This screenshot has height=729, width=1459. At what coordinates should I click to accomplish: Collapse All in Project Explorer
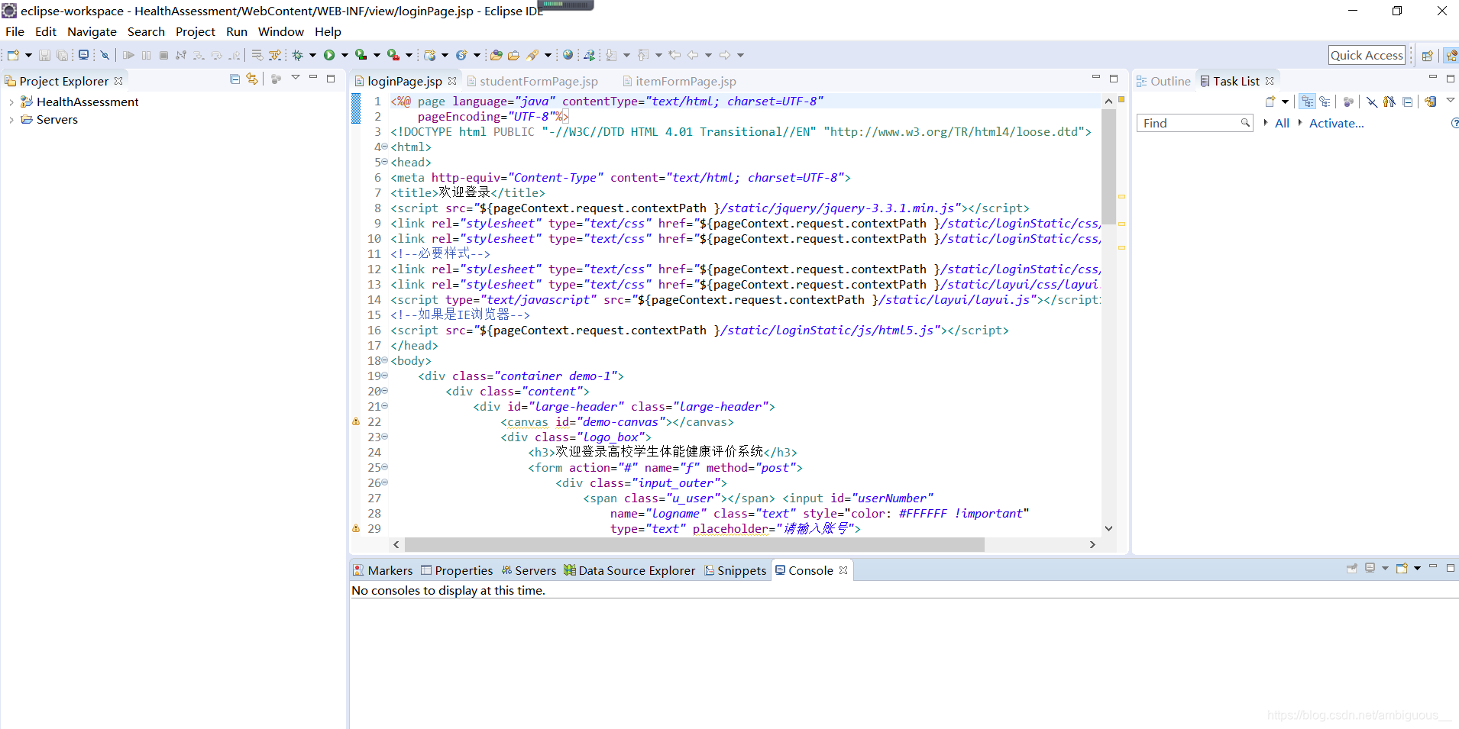[235, 79]
